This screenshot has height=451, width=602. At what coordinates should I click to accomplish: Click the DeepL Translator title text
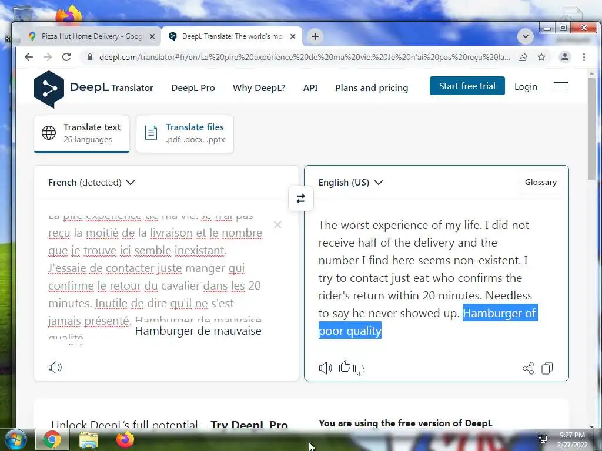pyautogui.click(x=111, y=87)
